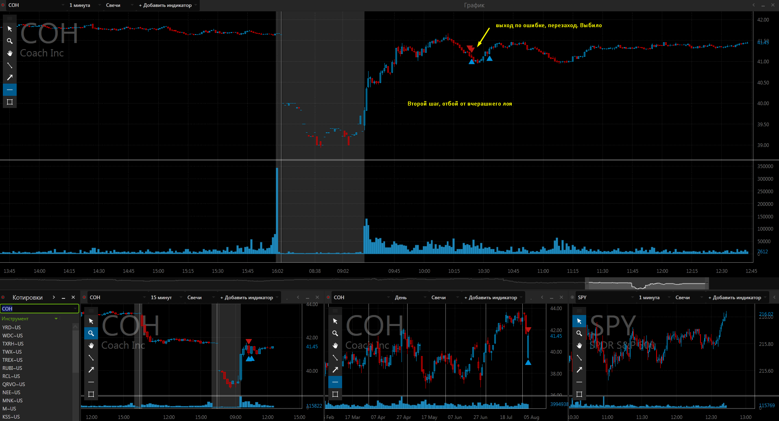779x421 pixels.
Task: Select pointer tool in SPY chart
Action: (x=579, y=321)
